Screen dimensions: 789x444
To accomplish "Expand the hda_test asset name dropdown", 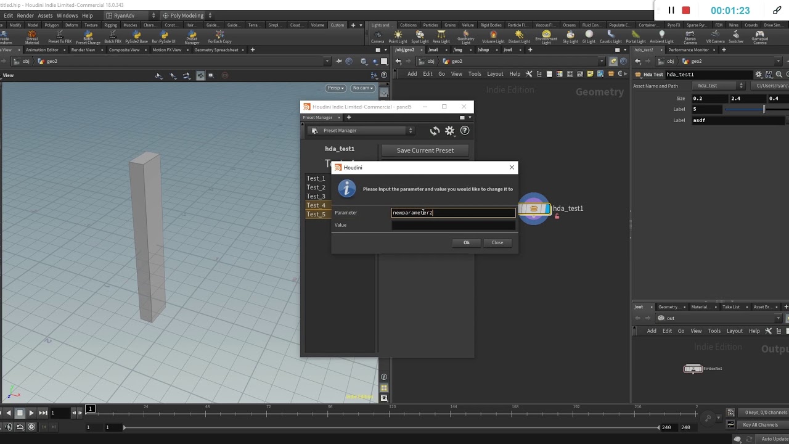I will coord(719,86).
